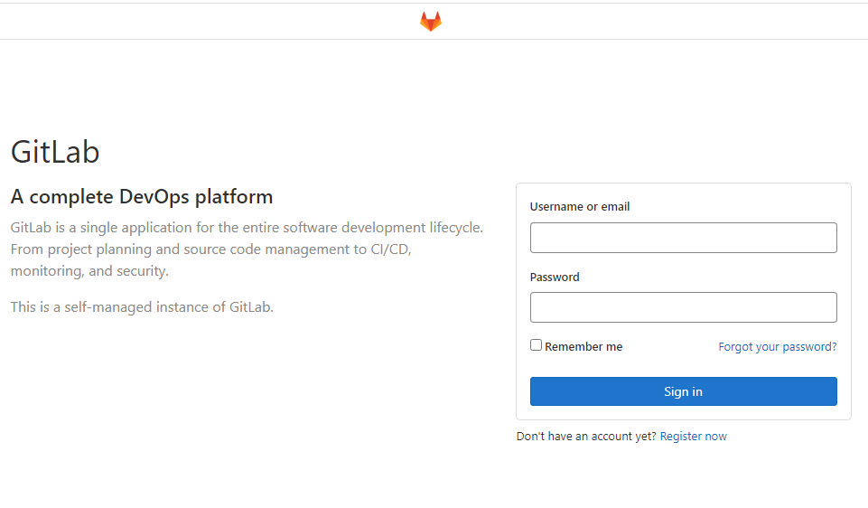This screenshot has width=868, height=508.
Task: Focus the Username or email field
Action: (683, 238)
